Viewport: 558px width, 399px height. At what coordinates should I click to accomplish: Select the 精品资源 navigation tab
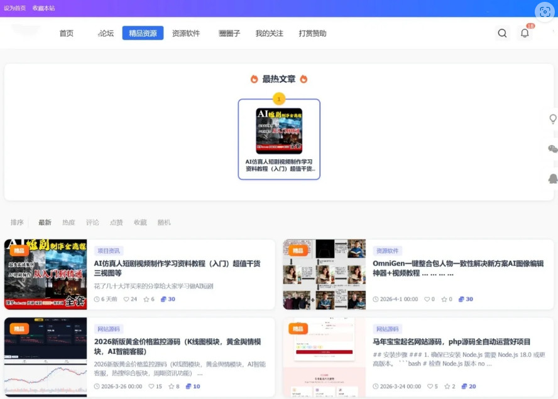tap(143, 33)
